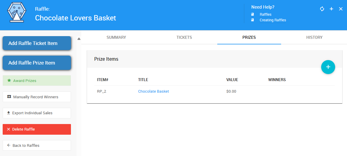The image size is (347, 156).
Task: Switch to the Summary tab
Action: (116, 37)
